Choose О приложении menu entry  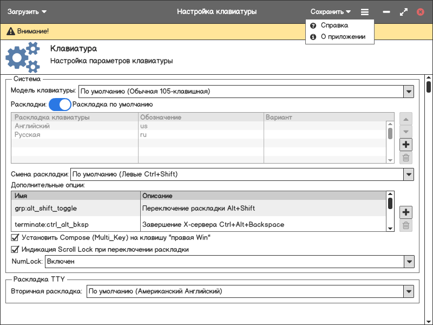343,37
